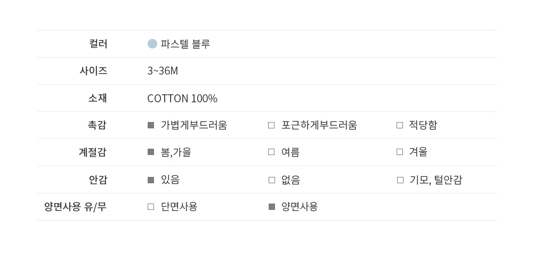Click the 컬러 row label
Image resolution: width=533 pixels, height=260 pixels.
[x=98, y=44]
